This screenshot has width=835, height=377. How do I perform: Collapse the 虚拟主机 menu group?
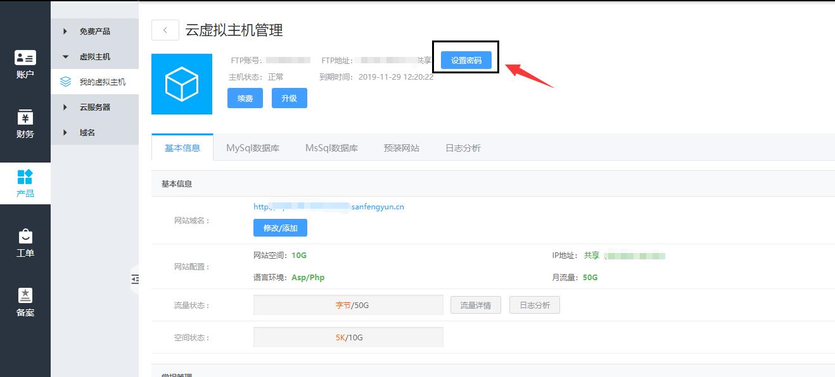94,57
